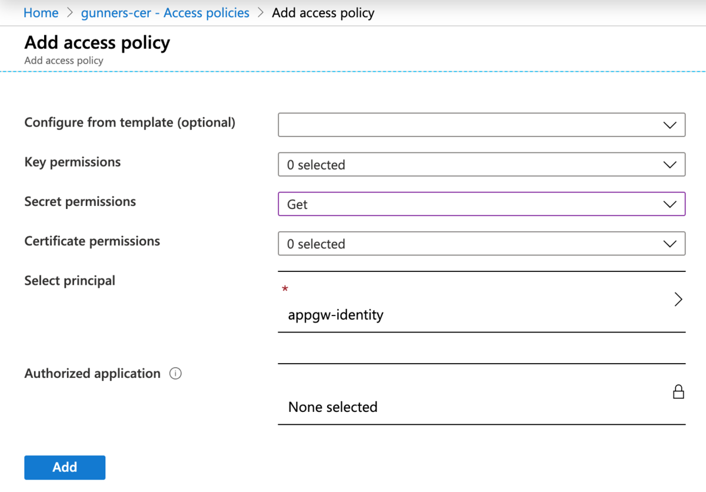Image resolution: width=706 pixels, height=492 pixels.
Task: Click the Configure from template dropdown chevron
Action: click(670, 125)
